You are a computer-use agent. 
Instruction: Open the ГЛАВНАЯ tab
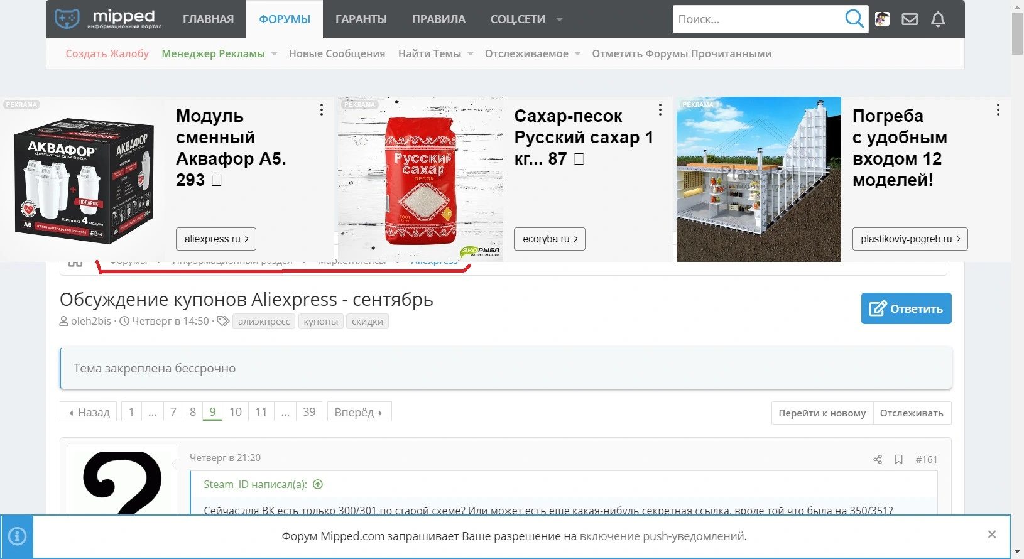(209, 19)
